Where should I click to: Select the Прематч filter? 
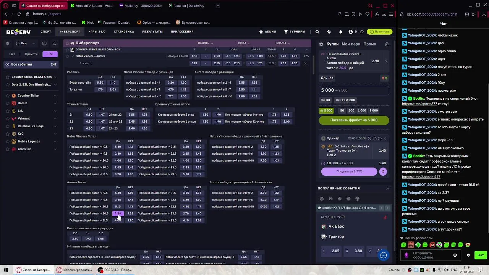point(31,54)
